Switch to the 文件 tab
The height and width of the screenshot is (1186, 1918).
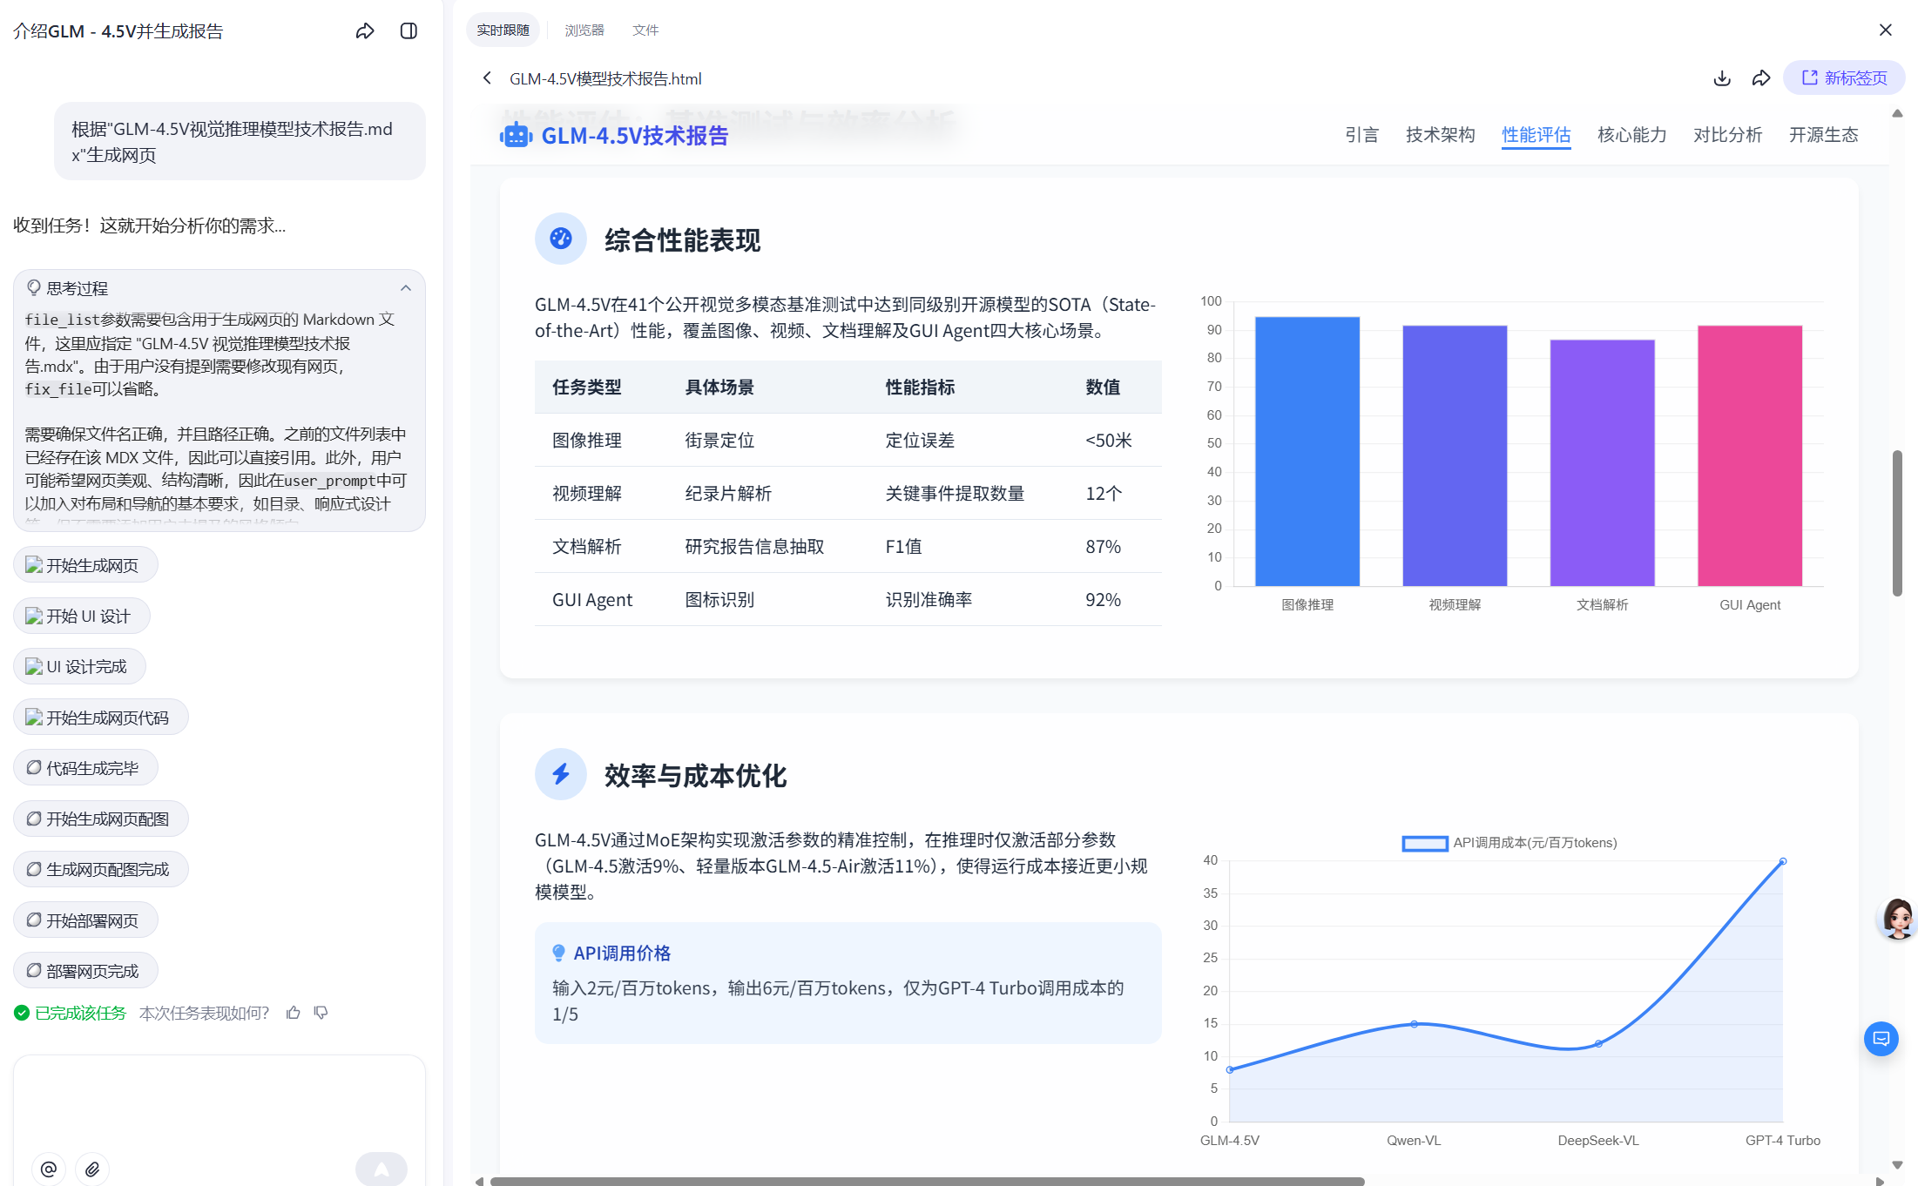(645, 30)
